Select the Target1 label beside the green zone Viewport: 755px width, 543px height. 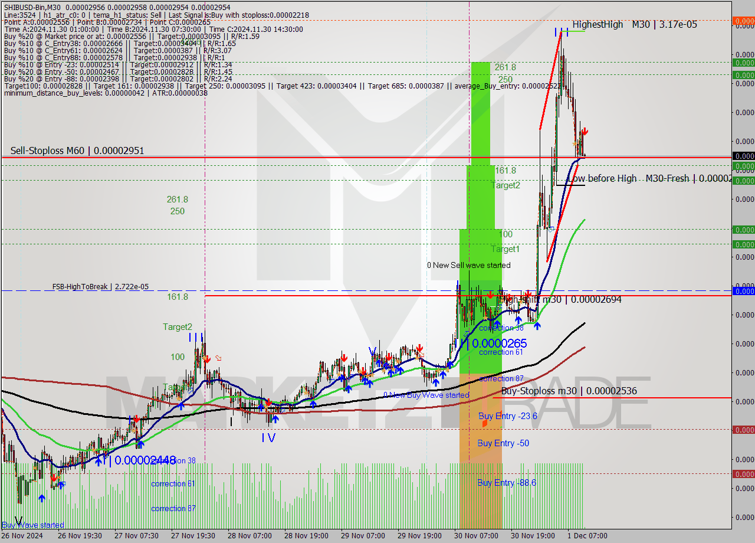pos(505,249)
